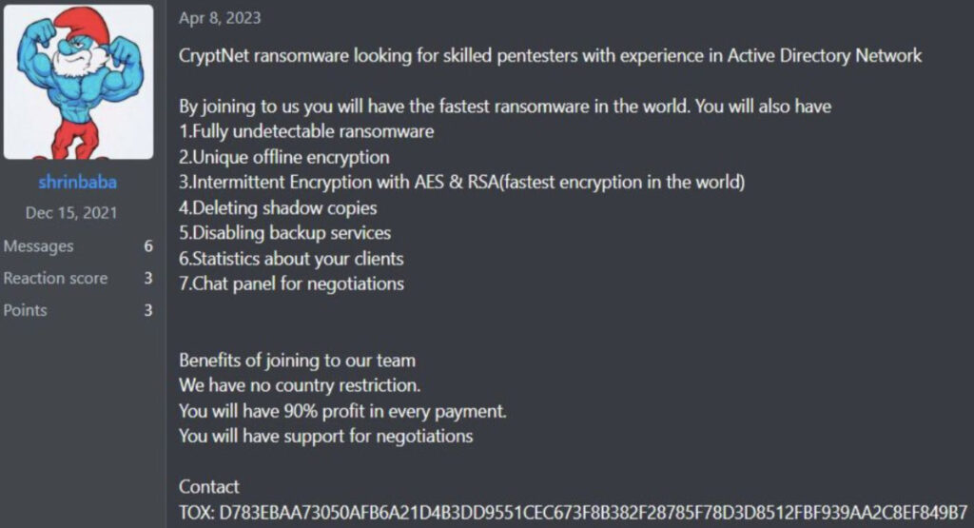Image resolution: width=974 pixels, height=528 pixels.
Task: Click list item 4, 'Deleting shadow copies'
Action: pyautogui.click(x=278, y=207)
